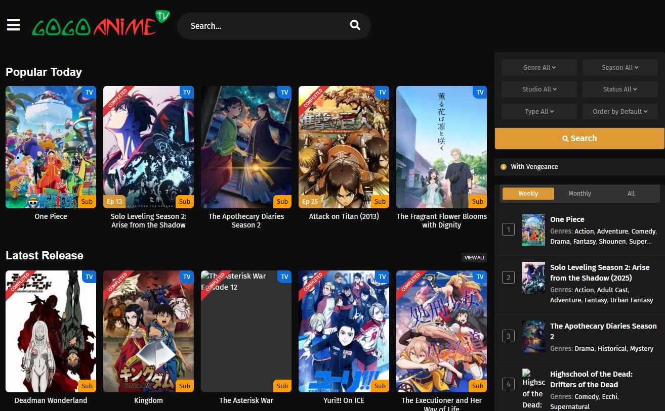Click Highschool of the Dead broken thumbnail

point(533,388)
